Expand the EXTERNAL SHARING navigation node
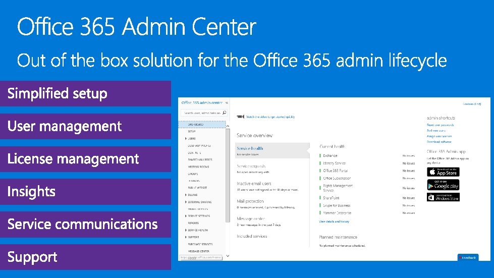 click(x=186, y=202)
